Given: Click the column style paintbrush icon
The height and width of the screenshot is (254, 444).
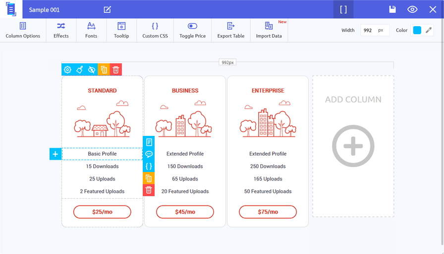Looking at the screenshot, I should (79, 70).
